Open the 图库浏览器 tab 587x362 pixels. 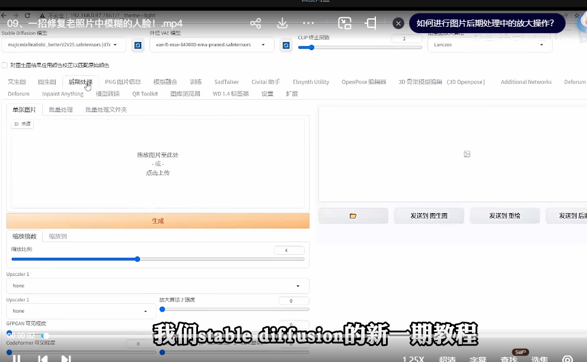pyautogui.click(x=186, y=94)
